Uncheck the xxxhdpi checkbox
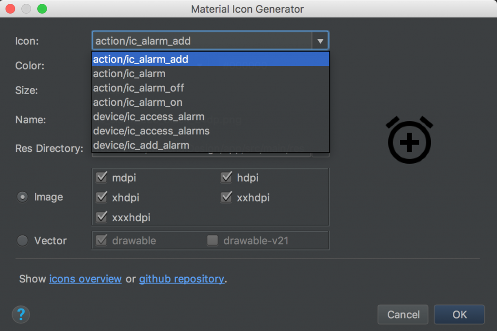Screen dimensions: 497x331 [101, 217]
